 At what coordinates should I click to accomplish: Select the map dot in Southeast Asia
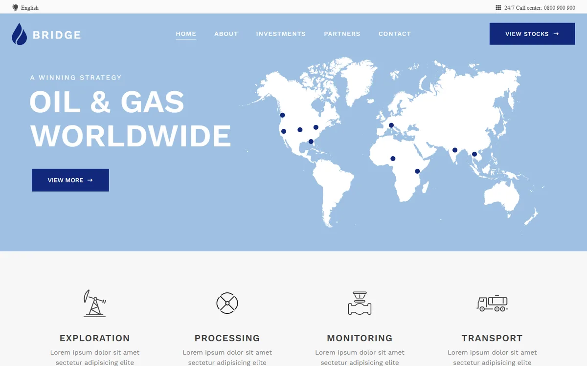tap(474, 154)
